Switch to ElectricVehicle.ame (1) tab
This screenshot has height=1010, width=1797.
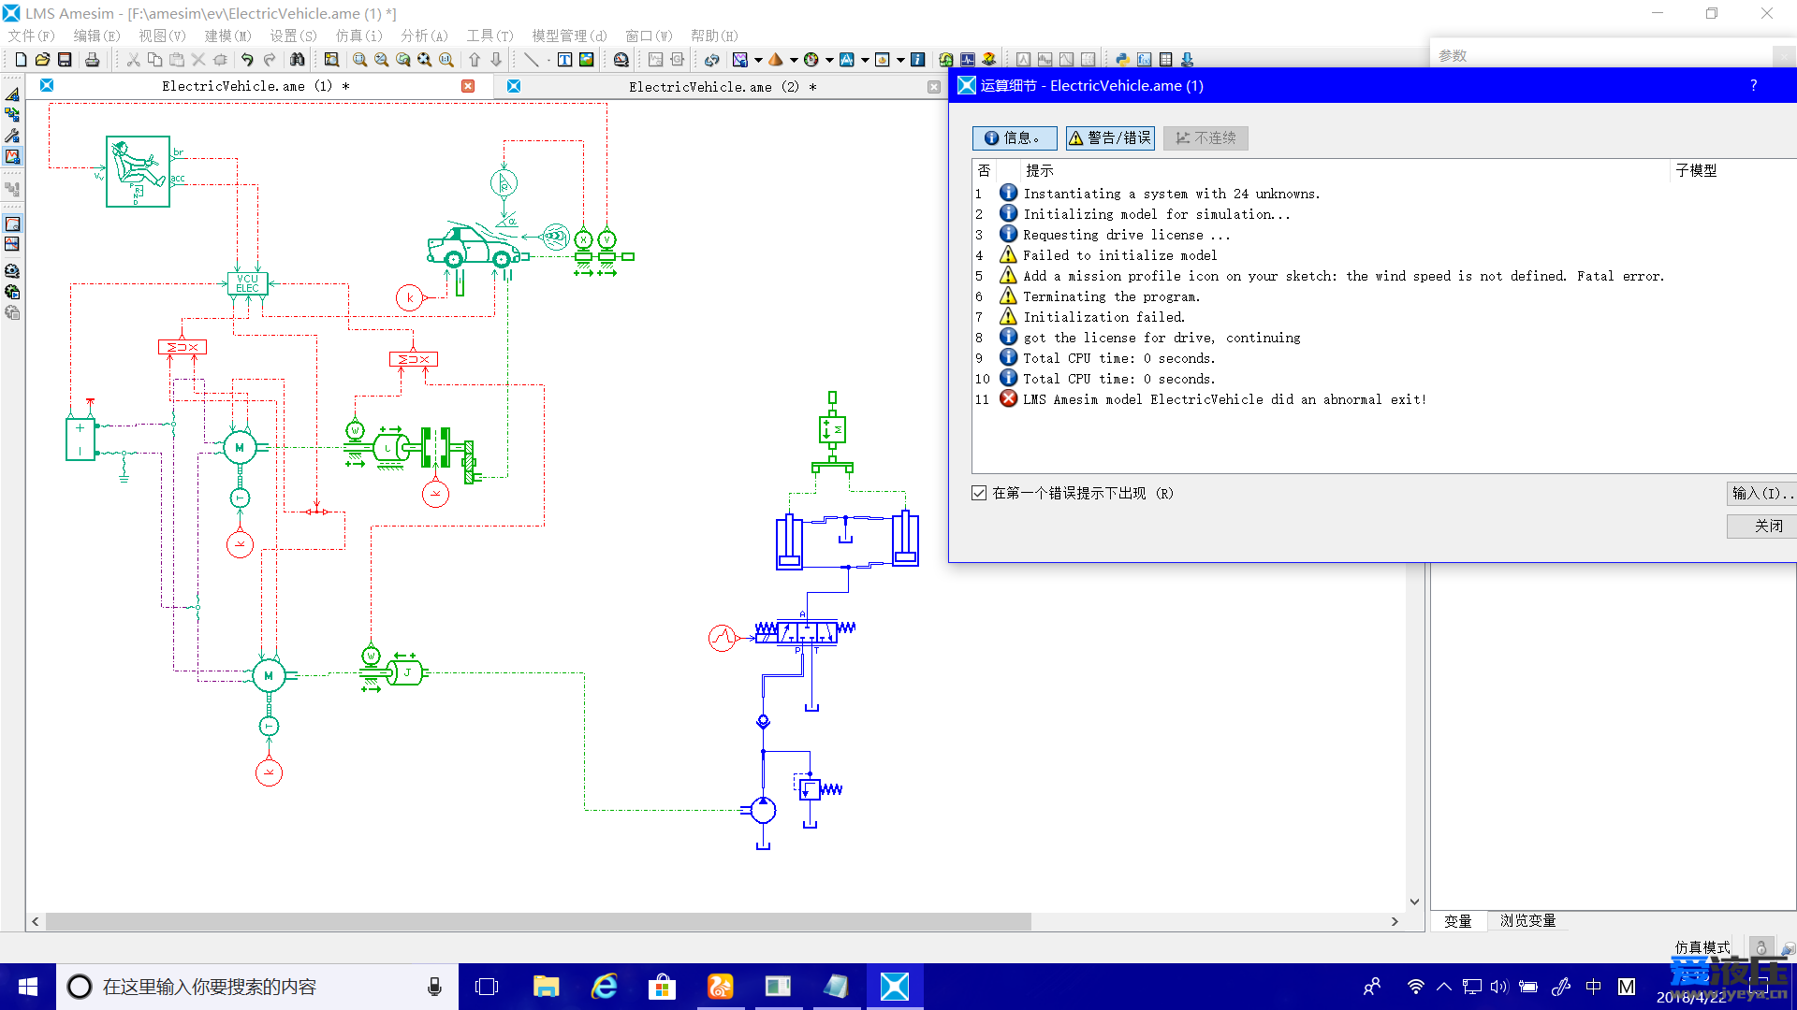[x=255, y=86]
